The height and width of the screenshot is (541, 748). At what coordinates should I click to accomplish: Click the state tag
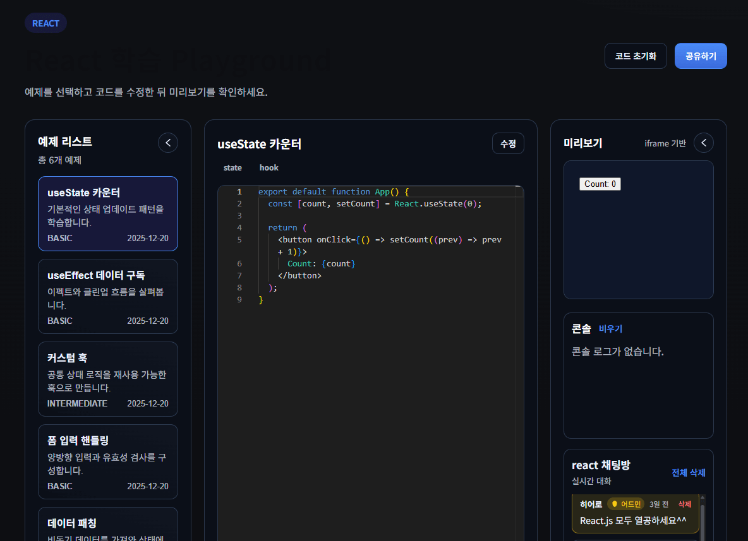232,168
